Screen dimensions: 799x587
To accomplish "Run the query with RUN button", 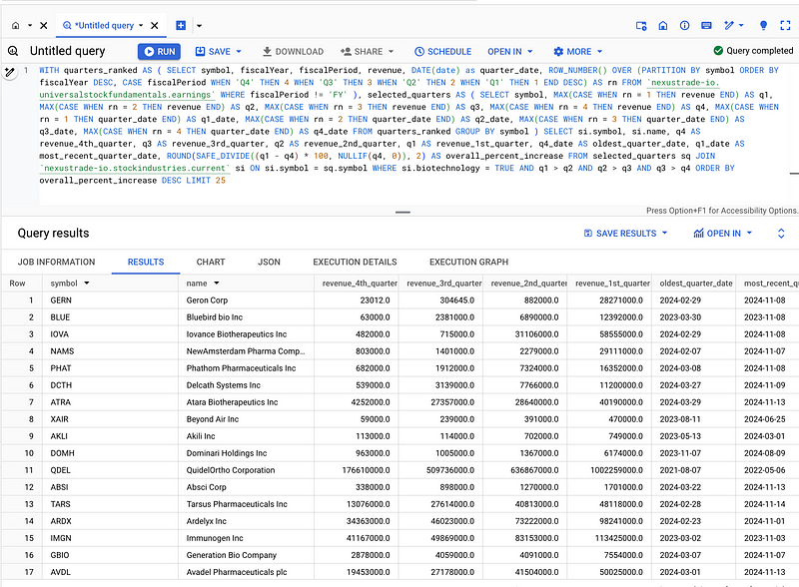I will tap(159, 51).
